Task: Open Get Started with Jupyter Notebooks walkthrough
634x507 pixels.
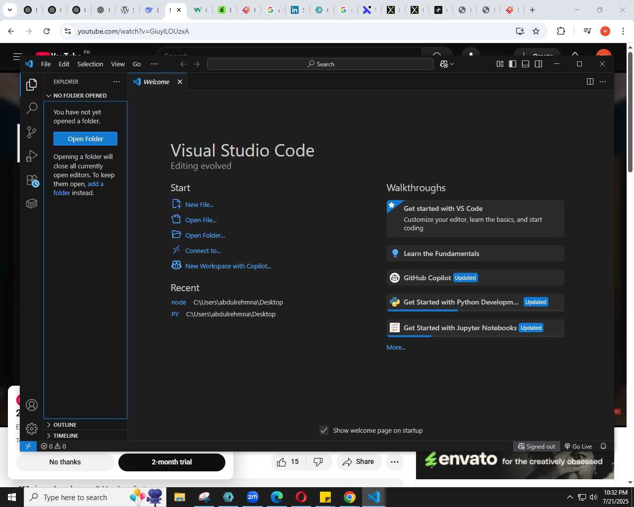Action: coord(475,328)
